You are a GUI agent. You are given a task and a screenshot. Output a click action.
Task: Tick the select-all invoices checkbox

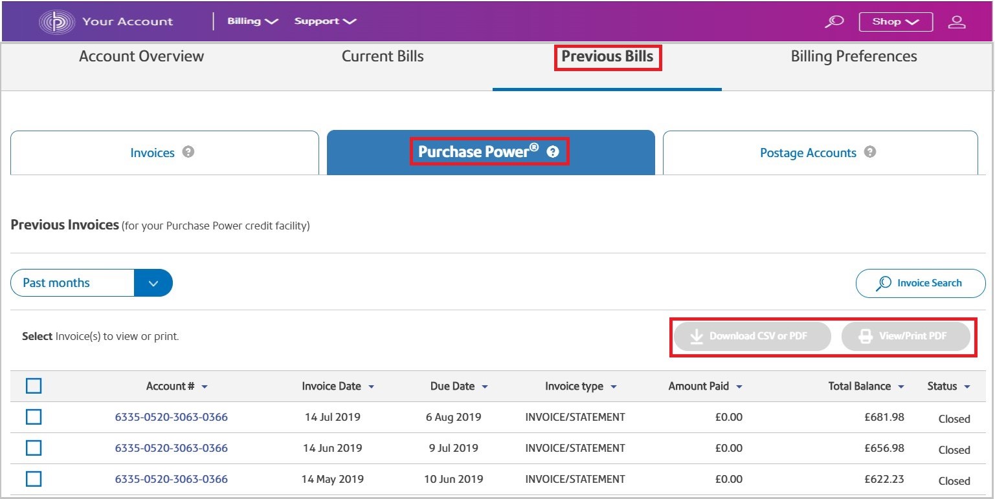tap(34, 386)
